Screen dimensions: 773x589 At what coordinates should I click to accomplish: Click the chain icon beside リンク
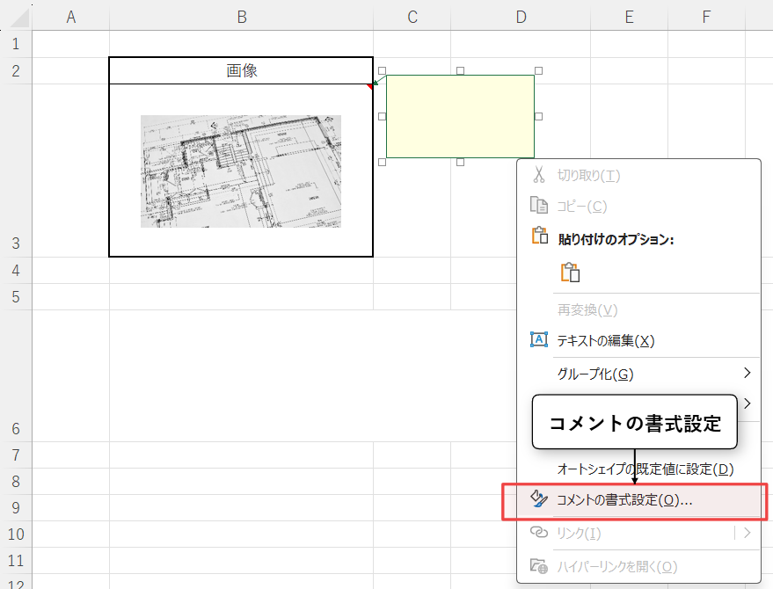(x=539, y=533)
